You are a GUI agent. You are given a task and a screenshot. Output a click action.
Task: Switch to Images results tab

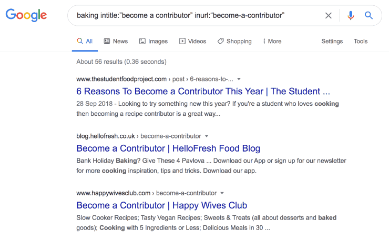(x=153, y=41)
